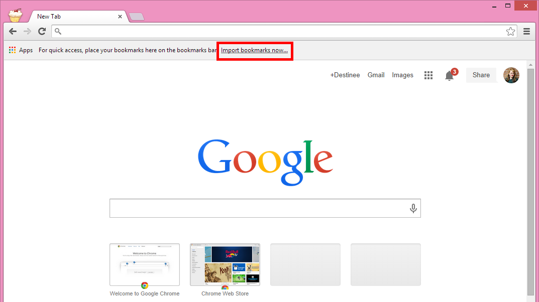Click the cupcake theme icon in title bar
This screenshot has width=539, height=302.
15,16
